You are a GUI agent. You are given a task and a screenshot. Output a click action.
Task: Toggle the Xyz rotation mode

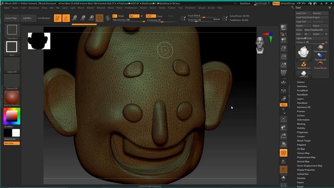283,105
